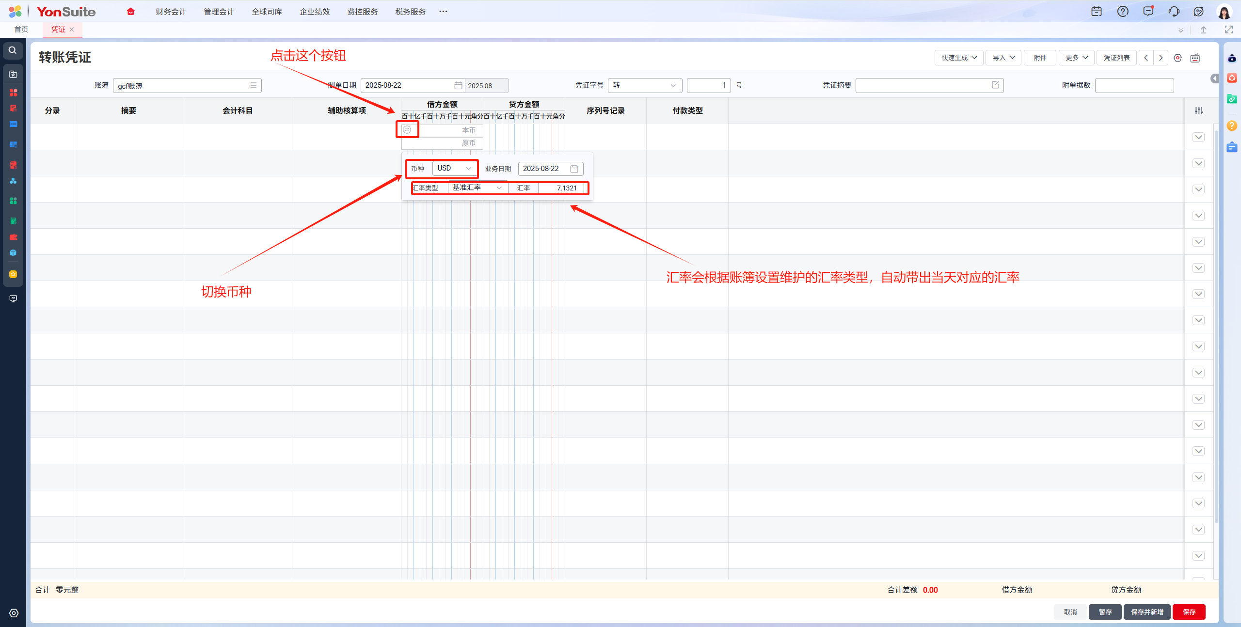Open the 财务会计 menu
Screen dimensions: 1241x627
click(x=171, y=12)
